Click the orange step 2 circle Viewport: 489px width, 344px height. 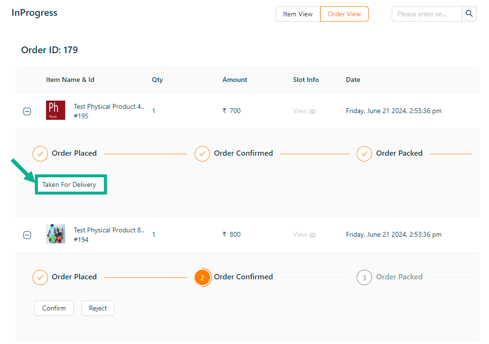tap(202, 277)
